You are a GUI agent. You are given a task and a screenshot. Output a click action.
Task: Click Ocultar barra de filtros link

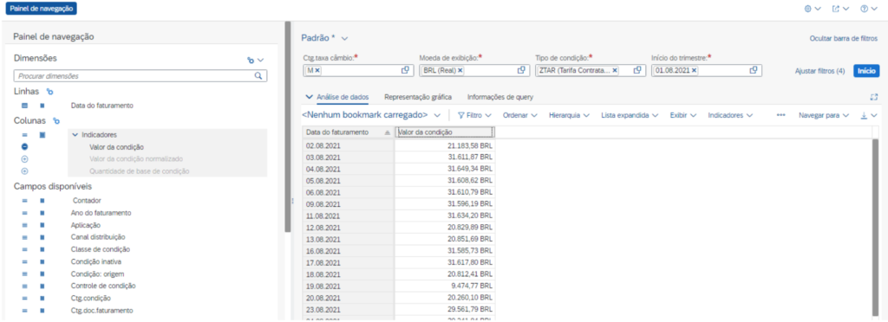(x=844, y=38)
